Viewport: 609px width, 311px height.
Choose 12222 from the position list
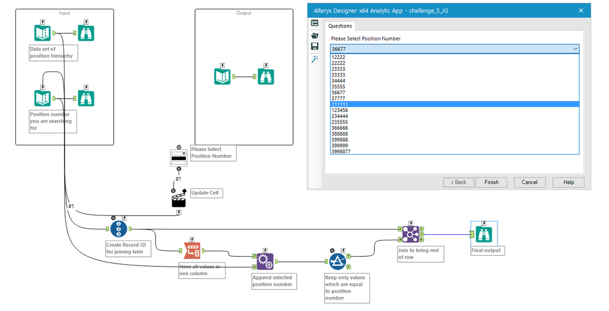[x=455, y=57]
